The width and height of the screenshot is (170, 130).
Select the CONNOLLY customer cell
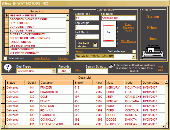56,120
